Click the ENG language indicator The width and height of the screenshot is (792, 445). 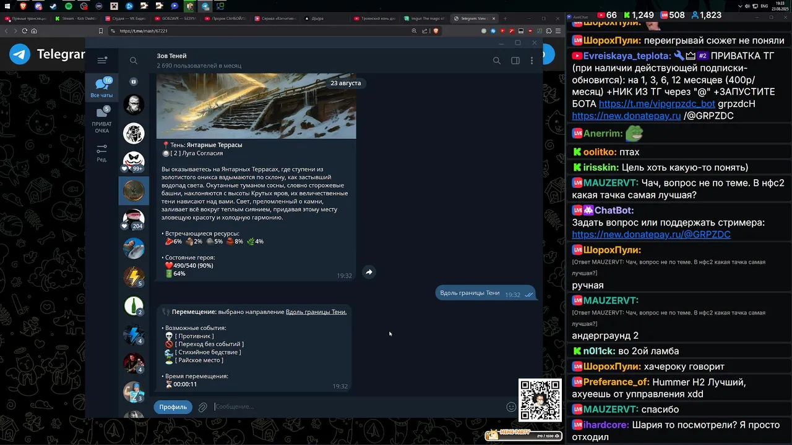point(764,6)
